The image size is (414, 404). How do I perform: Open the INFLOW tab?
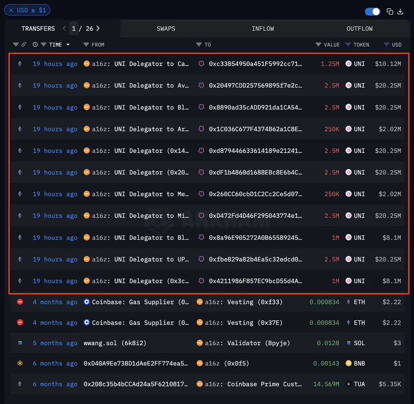point(263,29)
